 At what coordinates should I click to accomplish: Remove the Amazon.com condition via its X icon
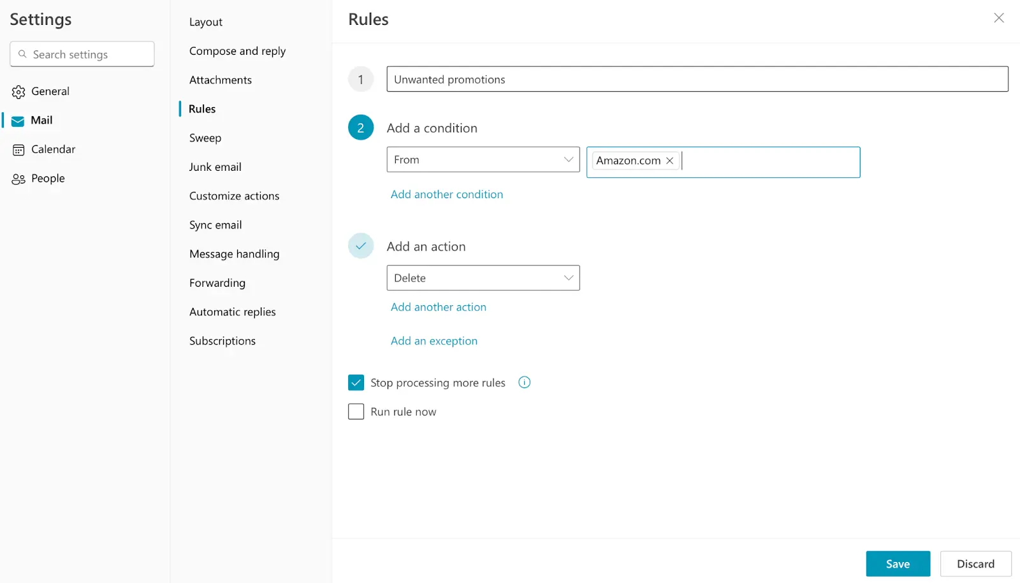(669, 161)
